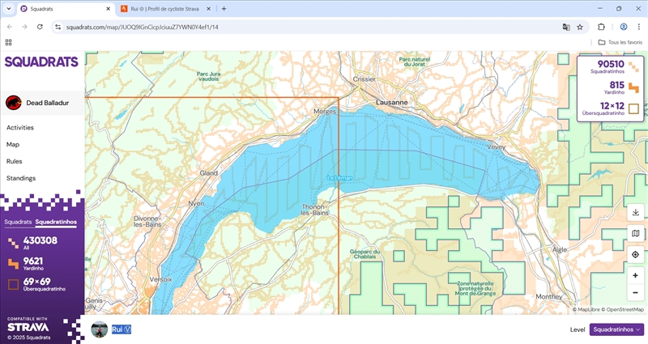Go to Standings in the sidebar
Image resolution: width=648 pixels, height=344 pixels.
21,178
